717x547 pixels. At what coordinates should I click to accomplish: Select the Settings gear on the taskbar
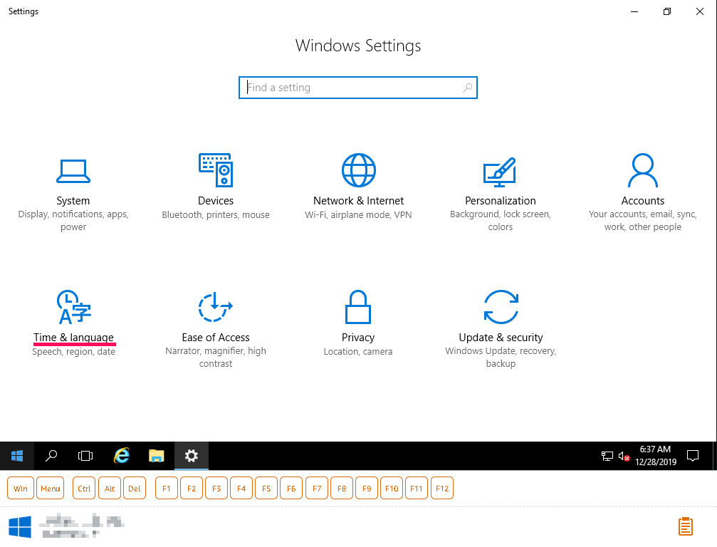pos(191,456)
